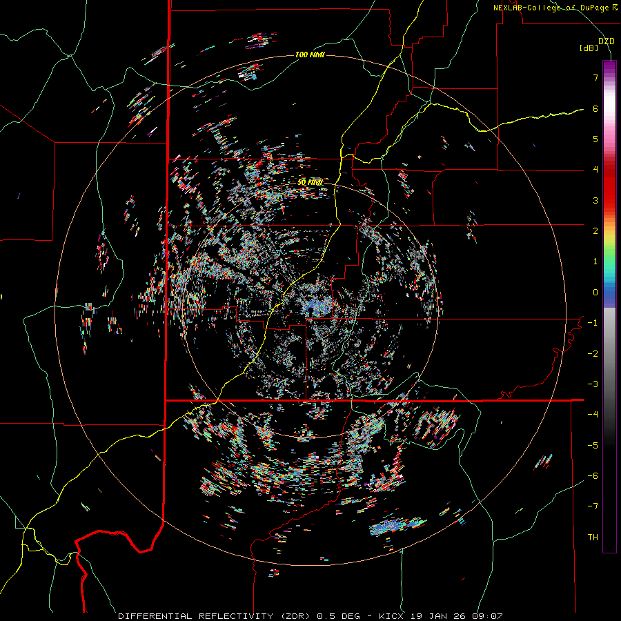Click the KICX 19 JAN 26 09:07 timestamp
This screenshot has height=621, width=621.
pos(441,616)
